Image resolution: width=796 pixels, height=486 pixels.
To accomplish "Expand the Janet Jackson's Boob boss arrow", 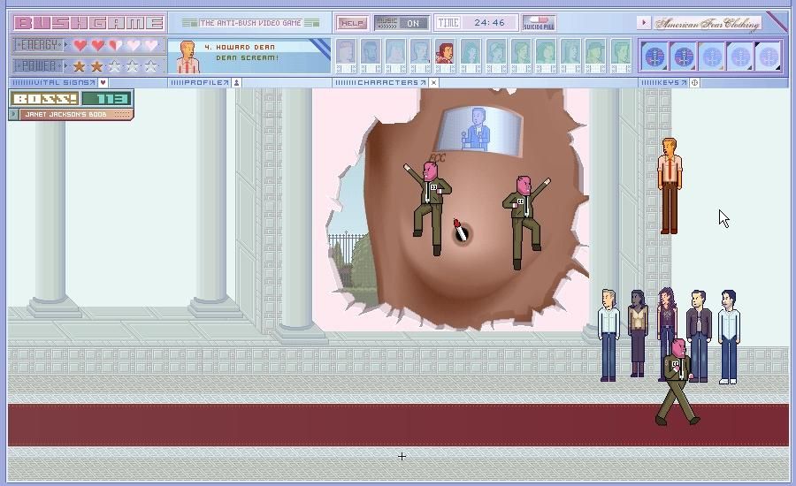I will tap(14, 115).
